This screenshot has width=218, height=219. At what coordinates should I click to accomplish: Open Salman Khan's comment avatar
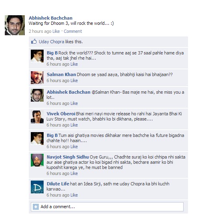[x=37, y=78]
